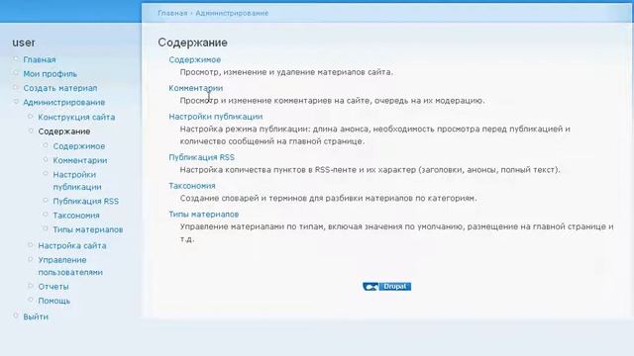
Task: Click description 'Просмотр, изменение и удаление материалов сайта'
Action: point(286,72)
